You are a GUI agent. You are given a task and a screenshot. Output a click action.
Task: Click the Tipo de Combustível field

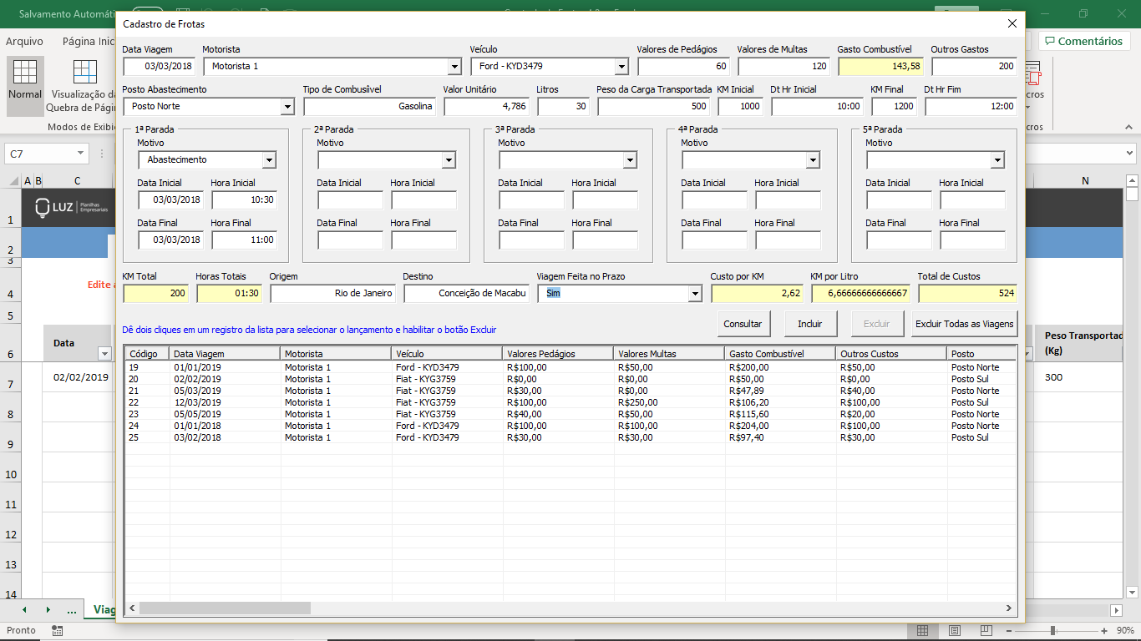[x=369, y=106]
